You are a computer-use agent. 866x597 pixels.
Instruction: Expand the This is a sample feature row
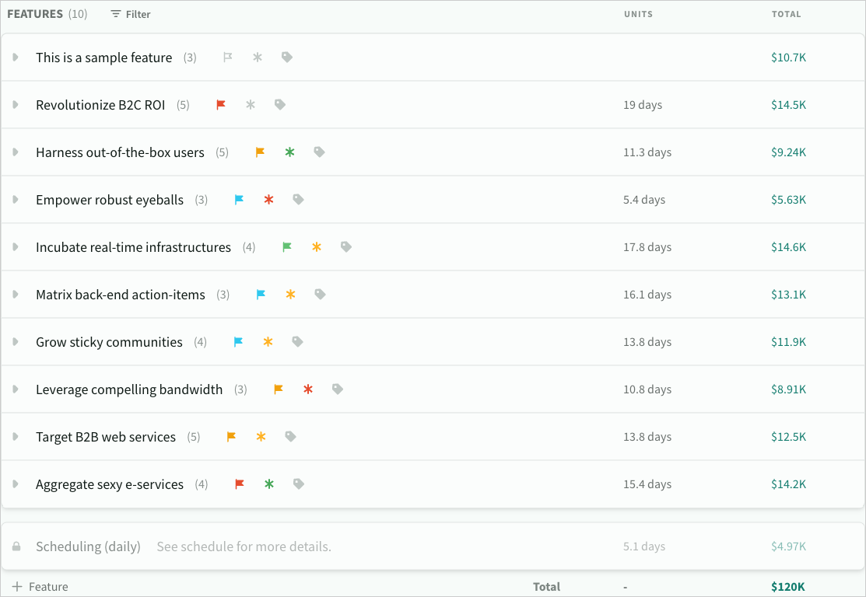click(x=14, y=57)
